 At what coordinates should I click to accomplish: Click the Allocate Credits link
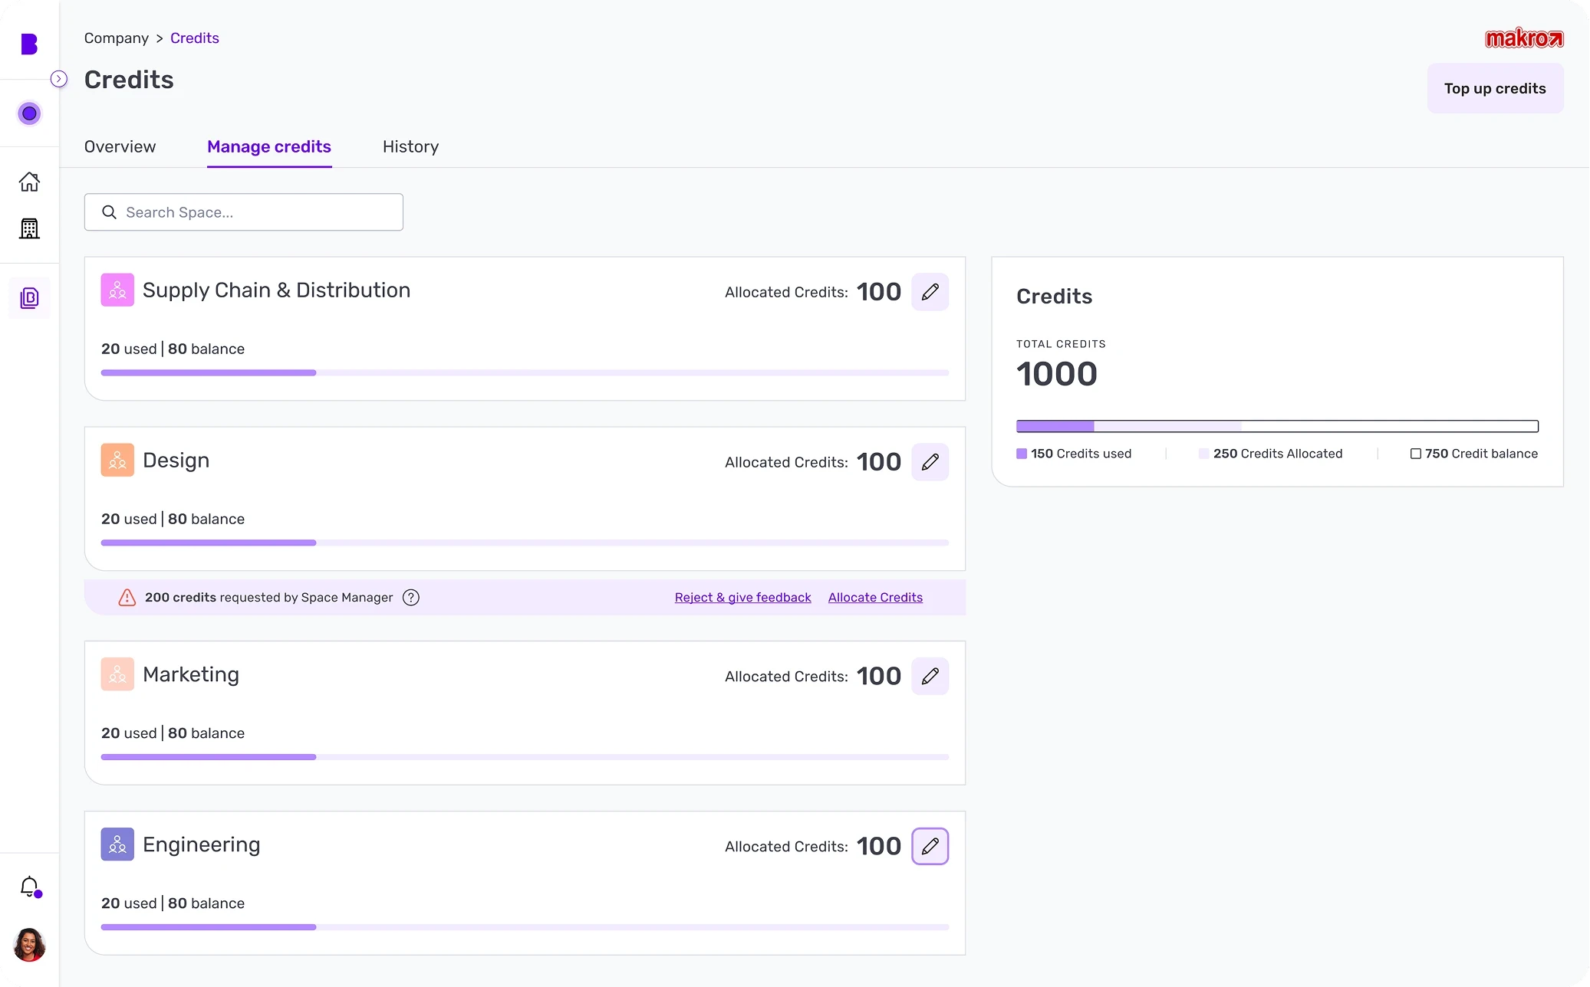point(875,598)
